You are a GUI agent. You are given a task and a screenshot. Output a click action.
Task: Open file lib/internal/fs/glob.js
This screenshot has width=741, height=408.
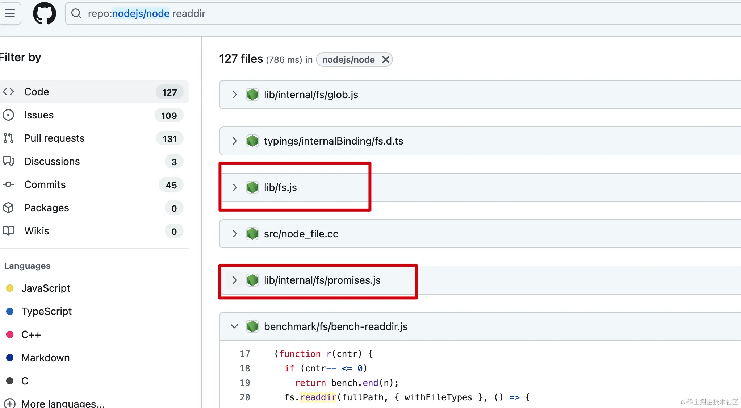point(311,95)
